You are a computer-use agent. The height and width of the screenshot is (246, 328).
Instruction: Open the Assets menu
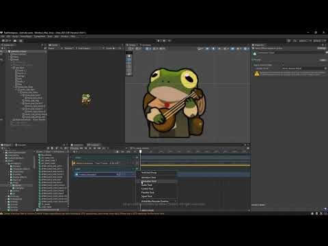(15, 36)
